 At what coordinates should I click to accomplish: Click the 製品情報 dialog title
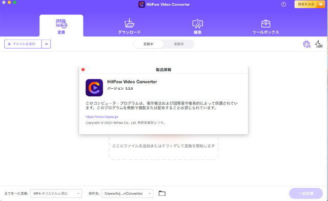(163, 70)
